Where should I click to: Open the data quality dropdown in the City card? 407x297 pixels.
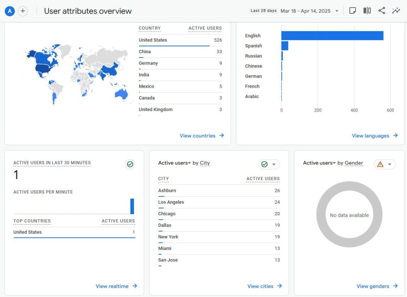point(269,164)
